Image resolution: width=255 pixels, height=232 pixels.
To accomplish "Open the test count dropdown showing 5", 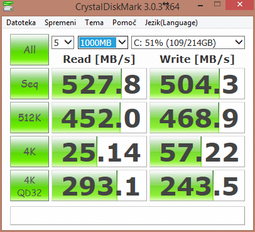I will coord(63,43).
